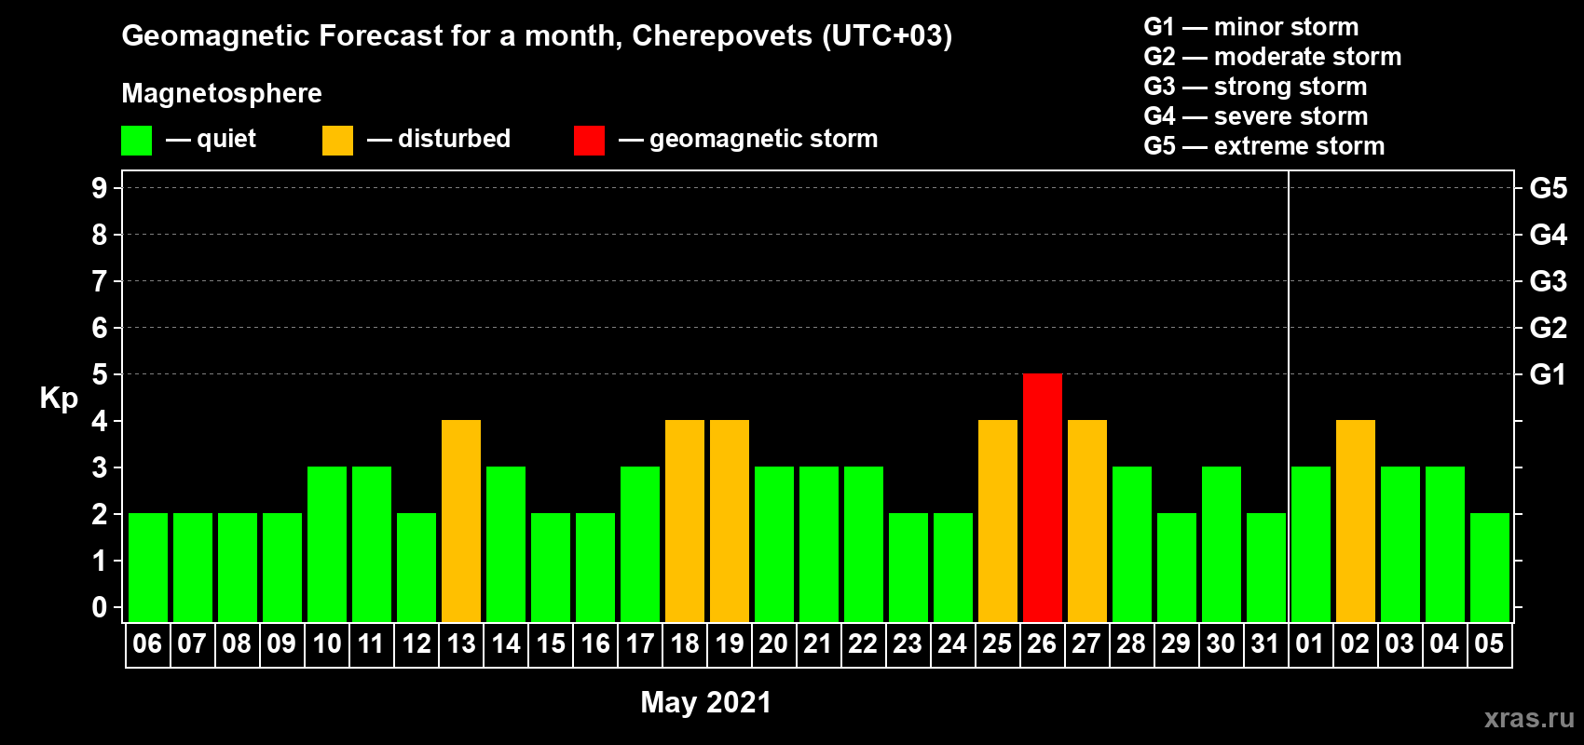Click the red geomagnetic storm legend swatch
This screenshot has height=745, width=1584.
coord(590,141)
